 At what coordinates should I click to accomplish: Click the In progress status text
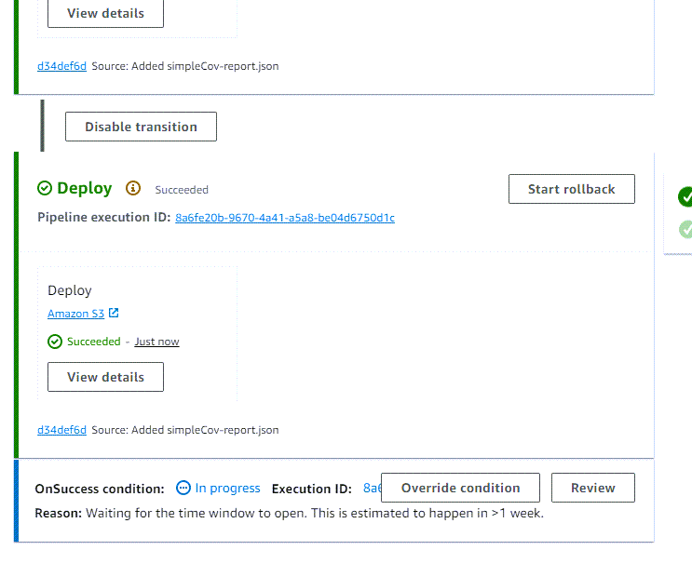[227, 488]
